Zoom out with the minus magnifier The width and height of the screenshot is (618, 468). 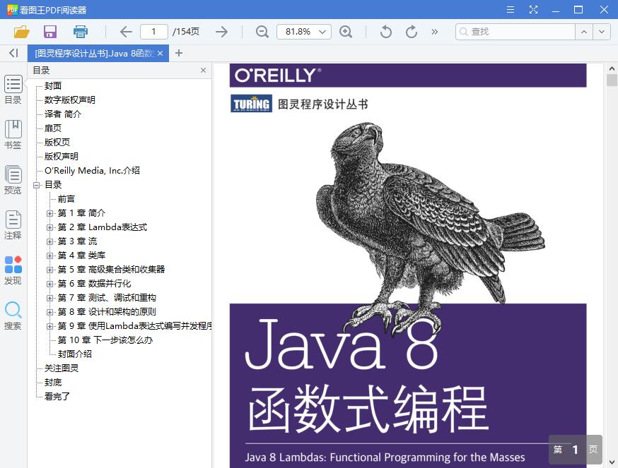[x=262, y=32]
